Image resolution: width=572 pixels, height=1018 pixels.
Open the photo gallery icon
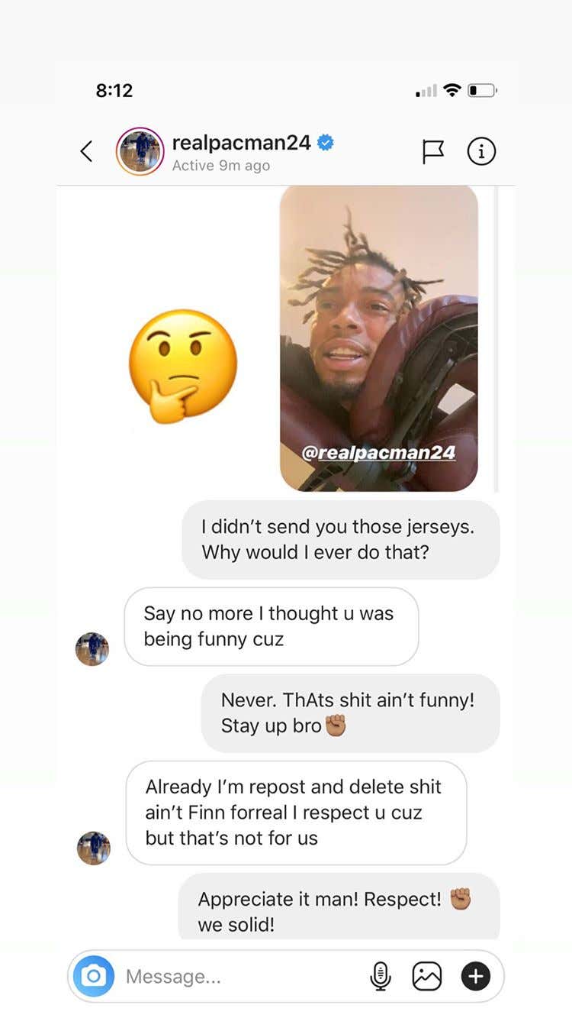coord(427,976)
